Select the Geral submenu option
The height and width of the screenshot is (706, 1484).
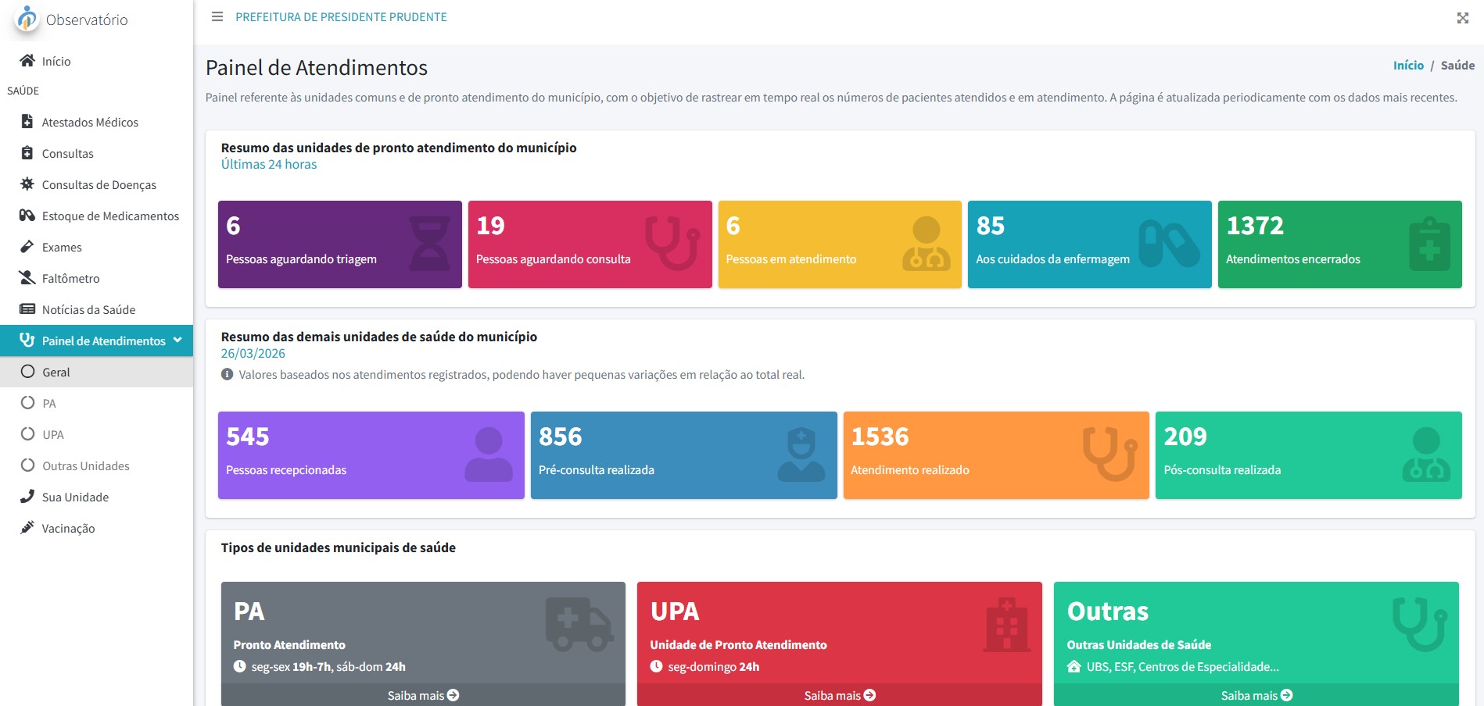coord(56,373)
